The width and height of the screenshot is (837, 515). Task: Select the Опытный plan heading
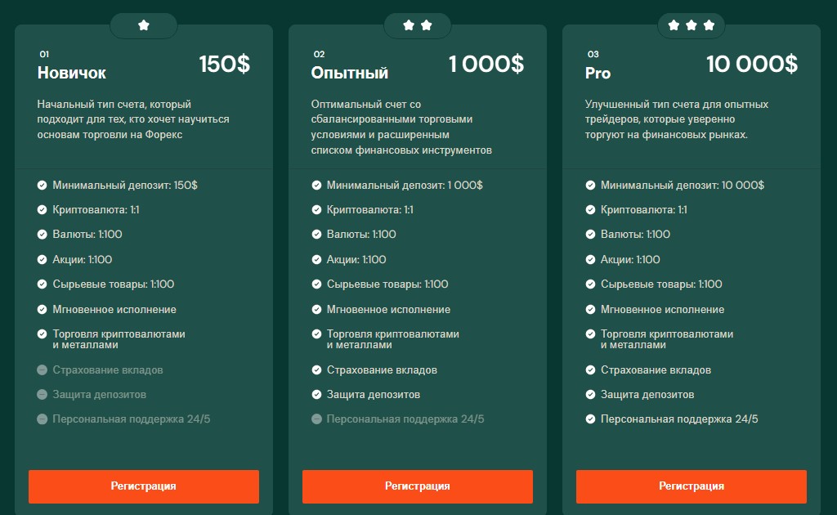[x=350, y=73]
